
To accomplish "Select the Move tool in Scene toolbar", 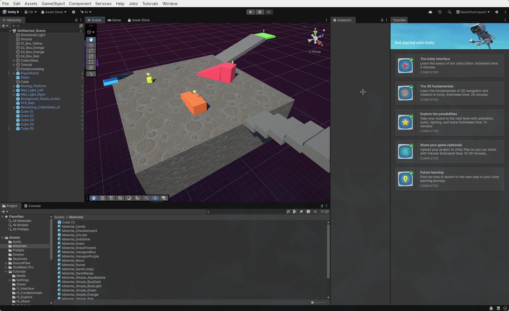I will click(91, 45).
